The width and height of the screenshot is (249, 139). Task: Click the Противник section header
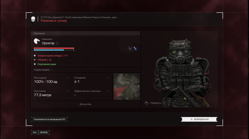tap(86, 33)
